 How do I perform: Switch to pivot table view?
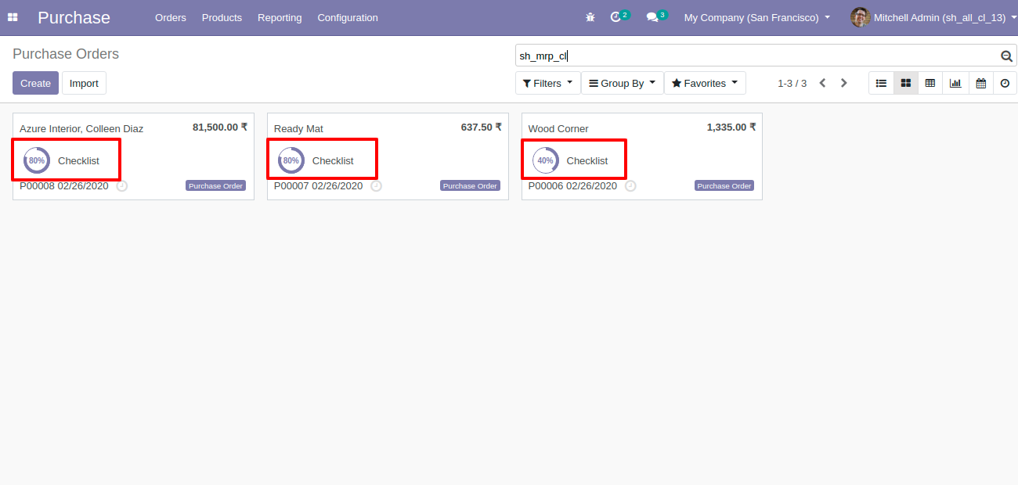(x=930, y=83)
